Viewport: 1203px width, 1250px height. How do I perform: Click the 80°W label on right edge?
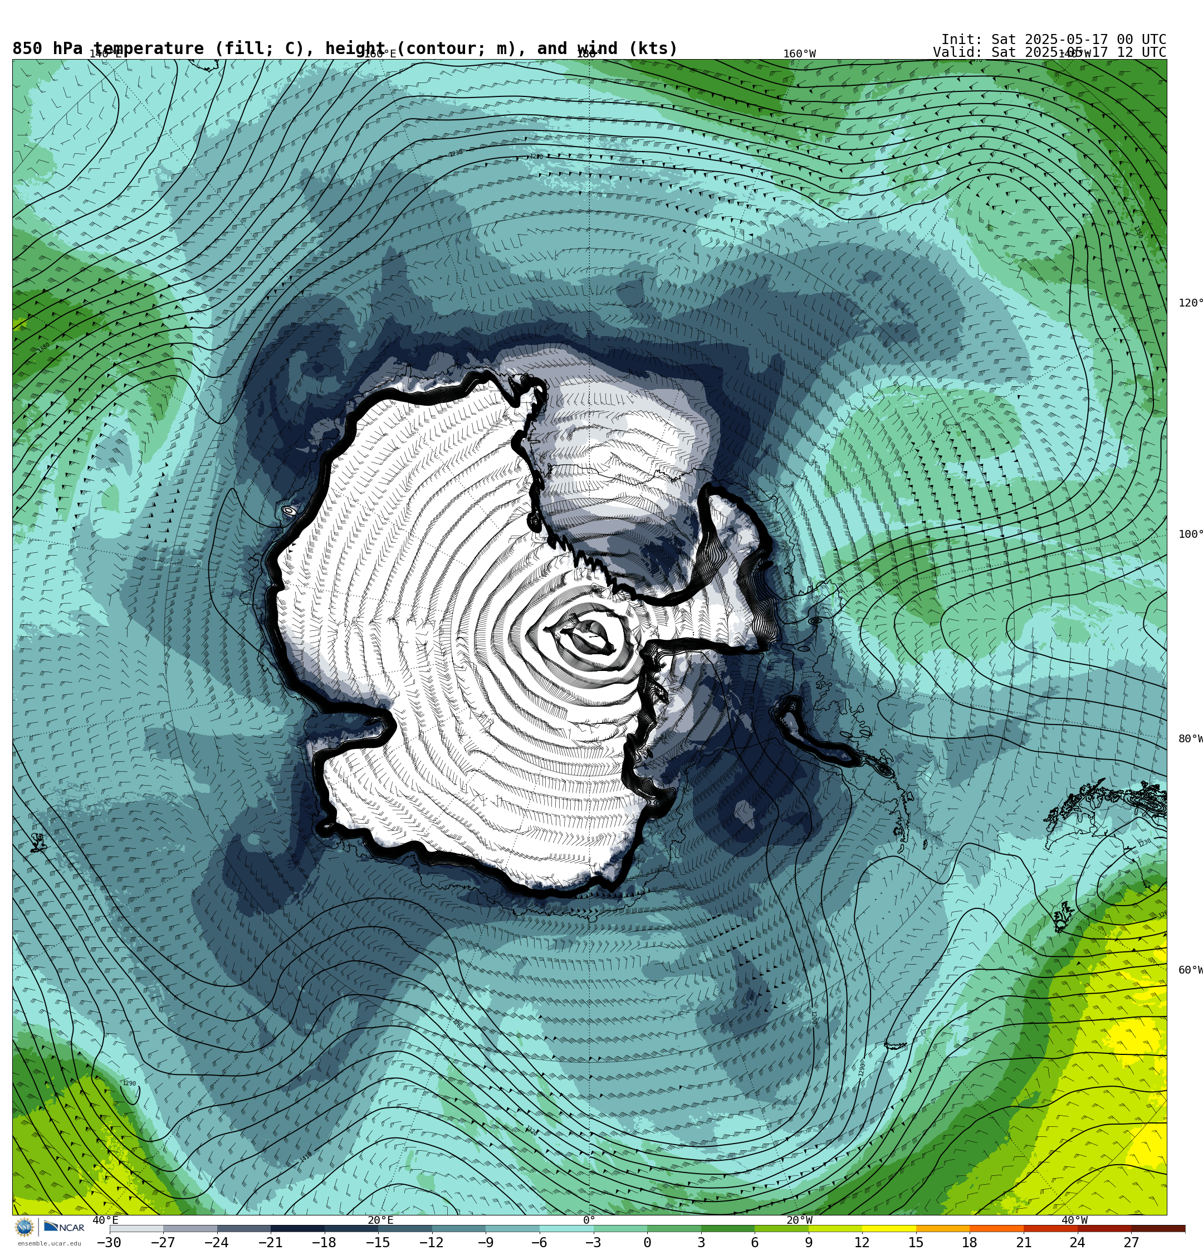tap(1190, 738)
